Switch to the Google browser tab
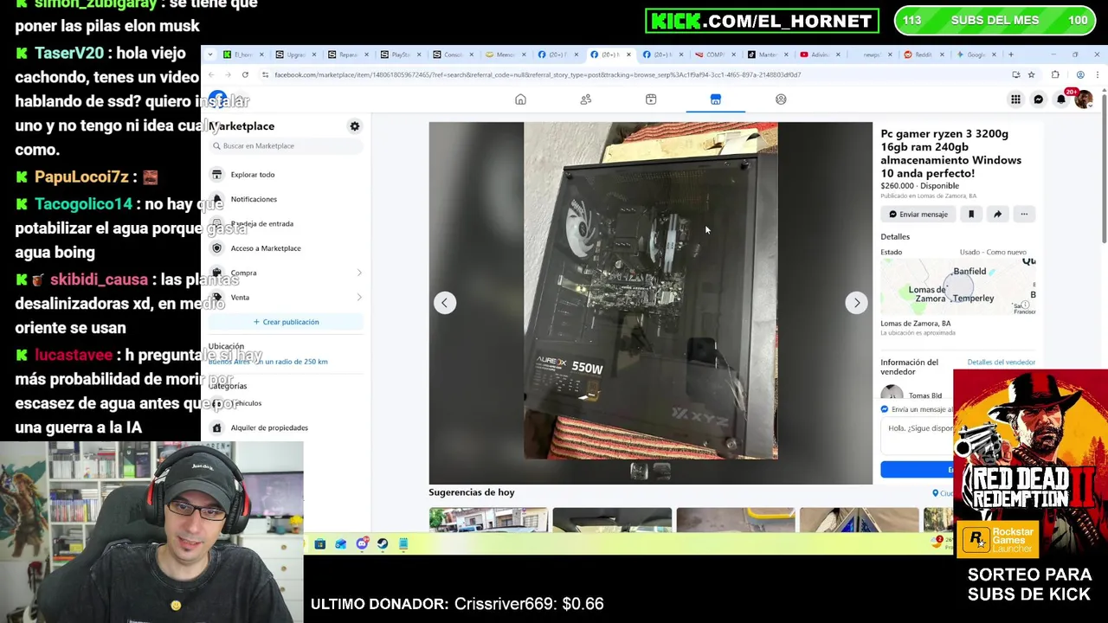 [x=976, y=55]
